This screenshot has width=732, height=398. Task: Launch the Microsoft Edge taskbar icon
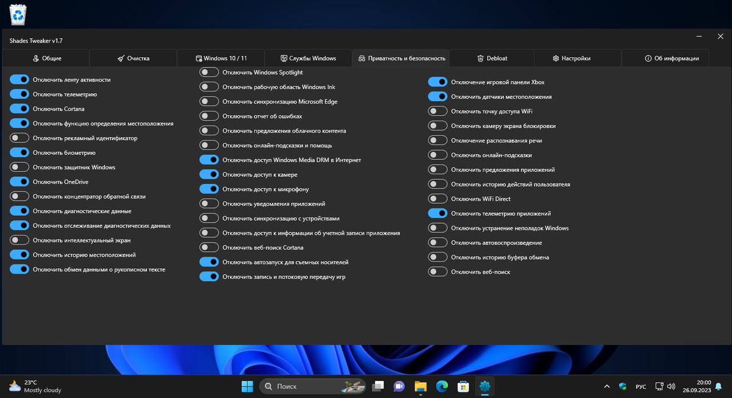coord(442,386)
